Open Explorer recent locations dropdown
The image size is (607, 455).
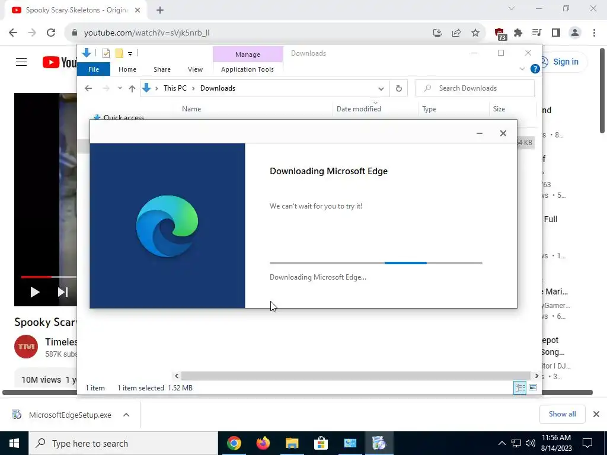coord(120,88)
